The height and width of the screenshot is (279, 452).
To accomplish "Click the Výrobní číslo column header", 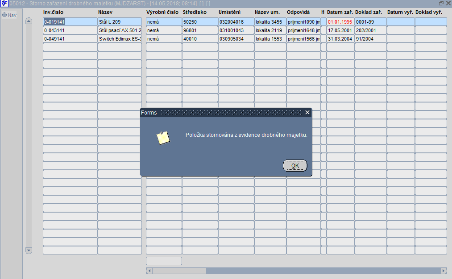I will click(x=162, y=12).
